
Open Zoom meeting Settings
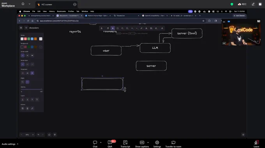tap(157, 144)
